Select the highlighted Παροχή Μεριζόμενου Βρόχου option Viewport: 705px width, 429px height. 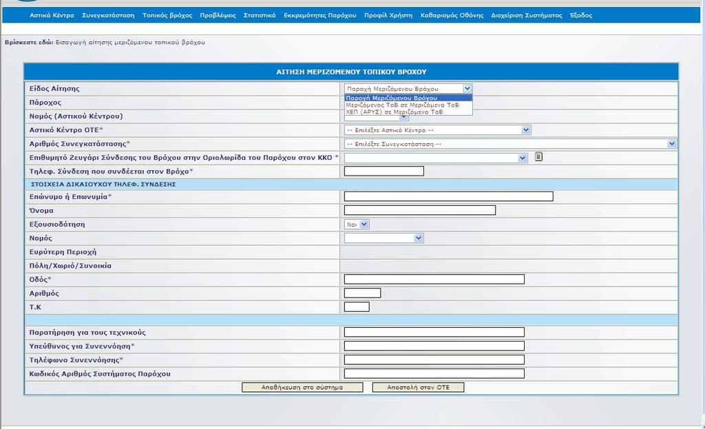point(408,98)
